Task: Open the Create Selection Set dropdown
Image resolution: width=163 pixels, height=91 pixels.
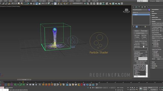Action: 77,3
